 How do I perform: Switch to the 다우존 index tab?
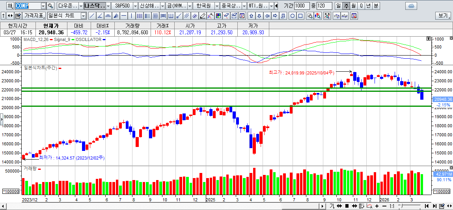pyautogui.click(x=67, y=6)
